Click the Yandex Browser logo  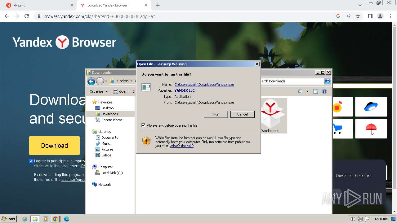click(x=64, y=42)
